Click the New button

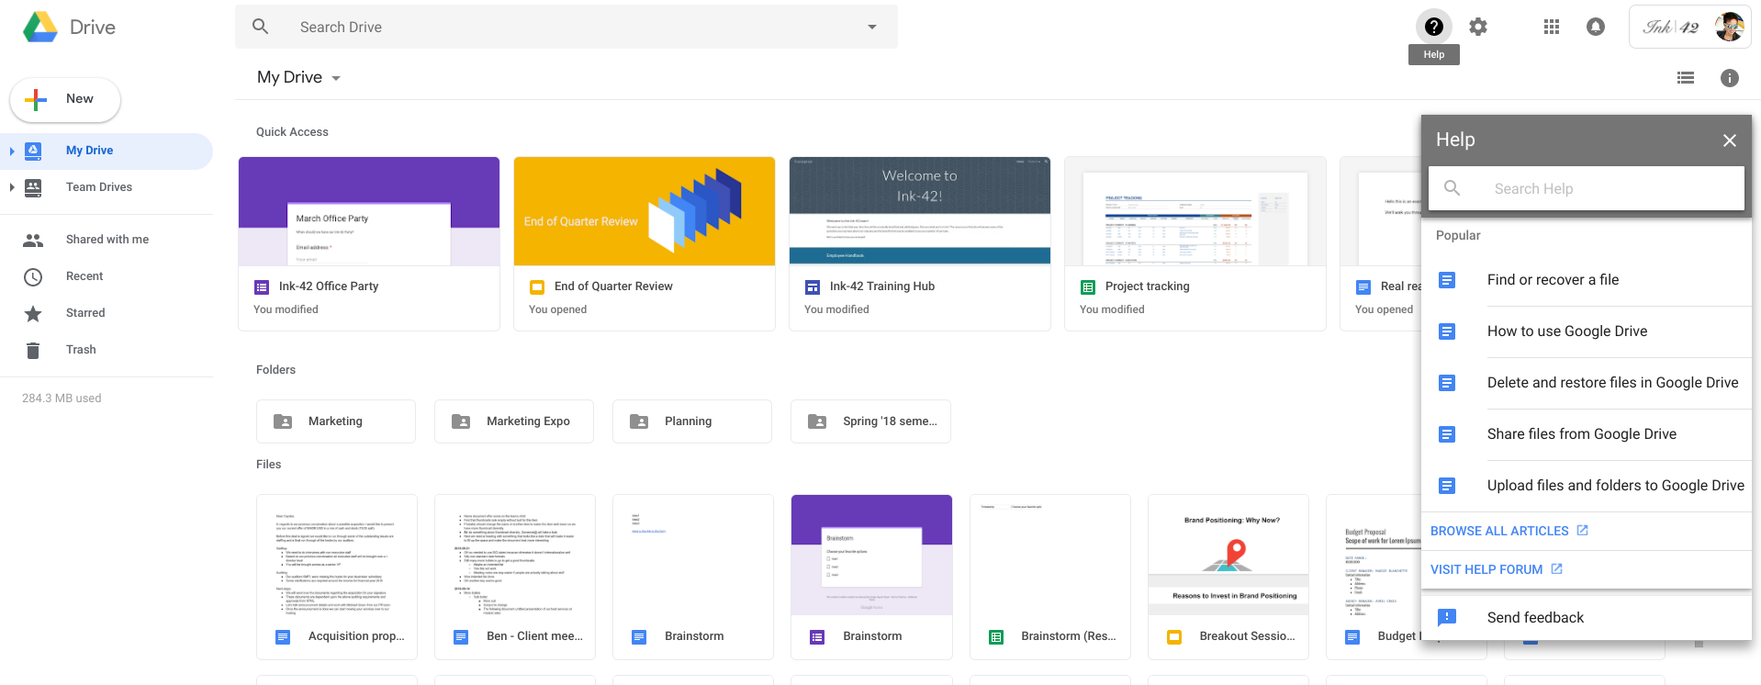[65, 99]
